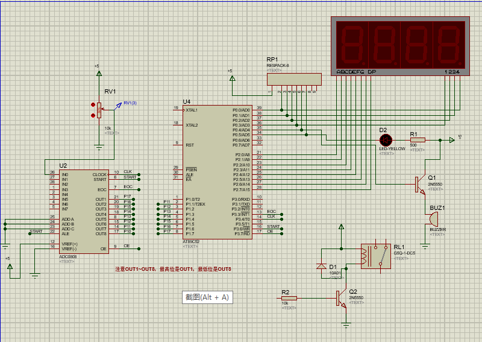
Task: Select the +5 power terminal above RV1
Action: pos(99,74)
